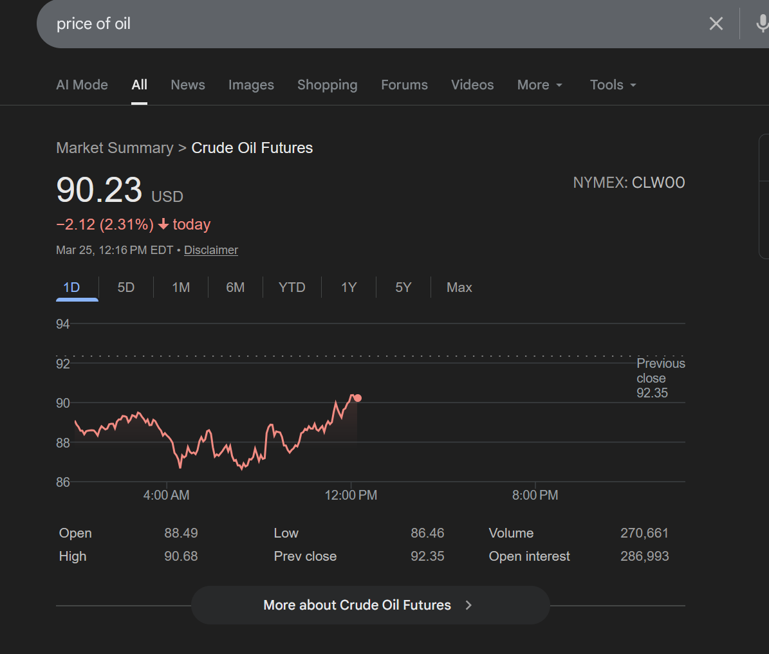Select the Max chart range

pos(459,287)
